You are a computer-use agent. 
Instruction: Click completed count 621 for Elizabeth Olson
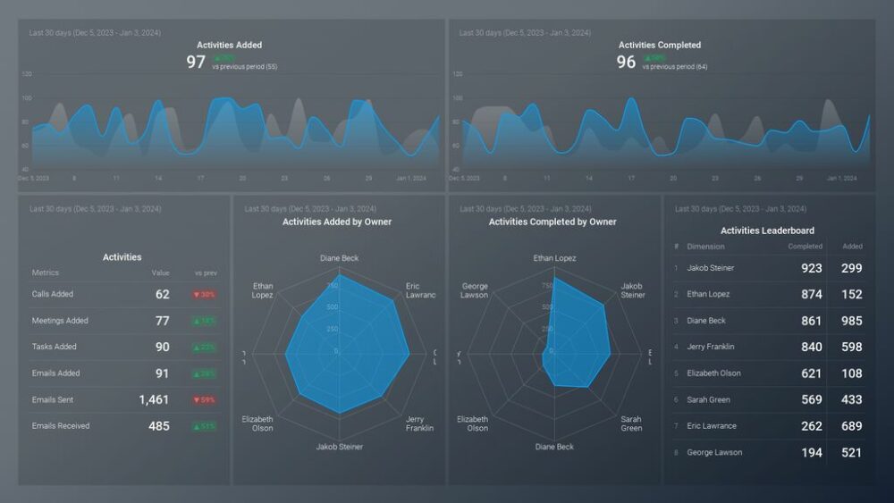tap(812, 373)
